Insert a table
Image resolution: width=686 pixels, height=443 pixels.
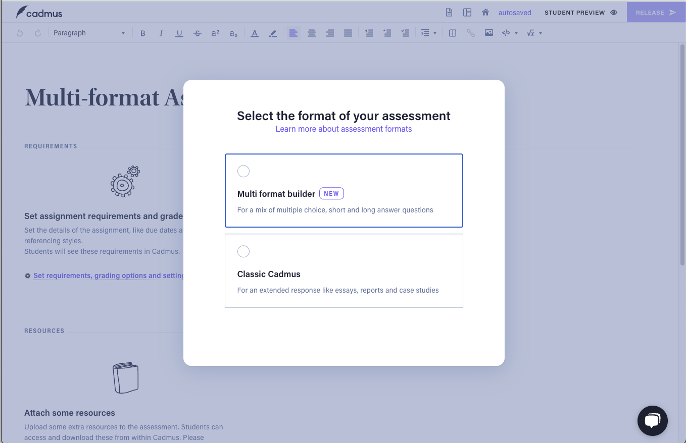click(x=453, y=33)
